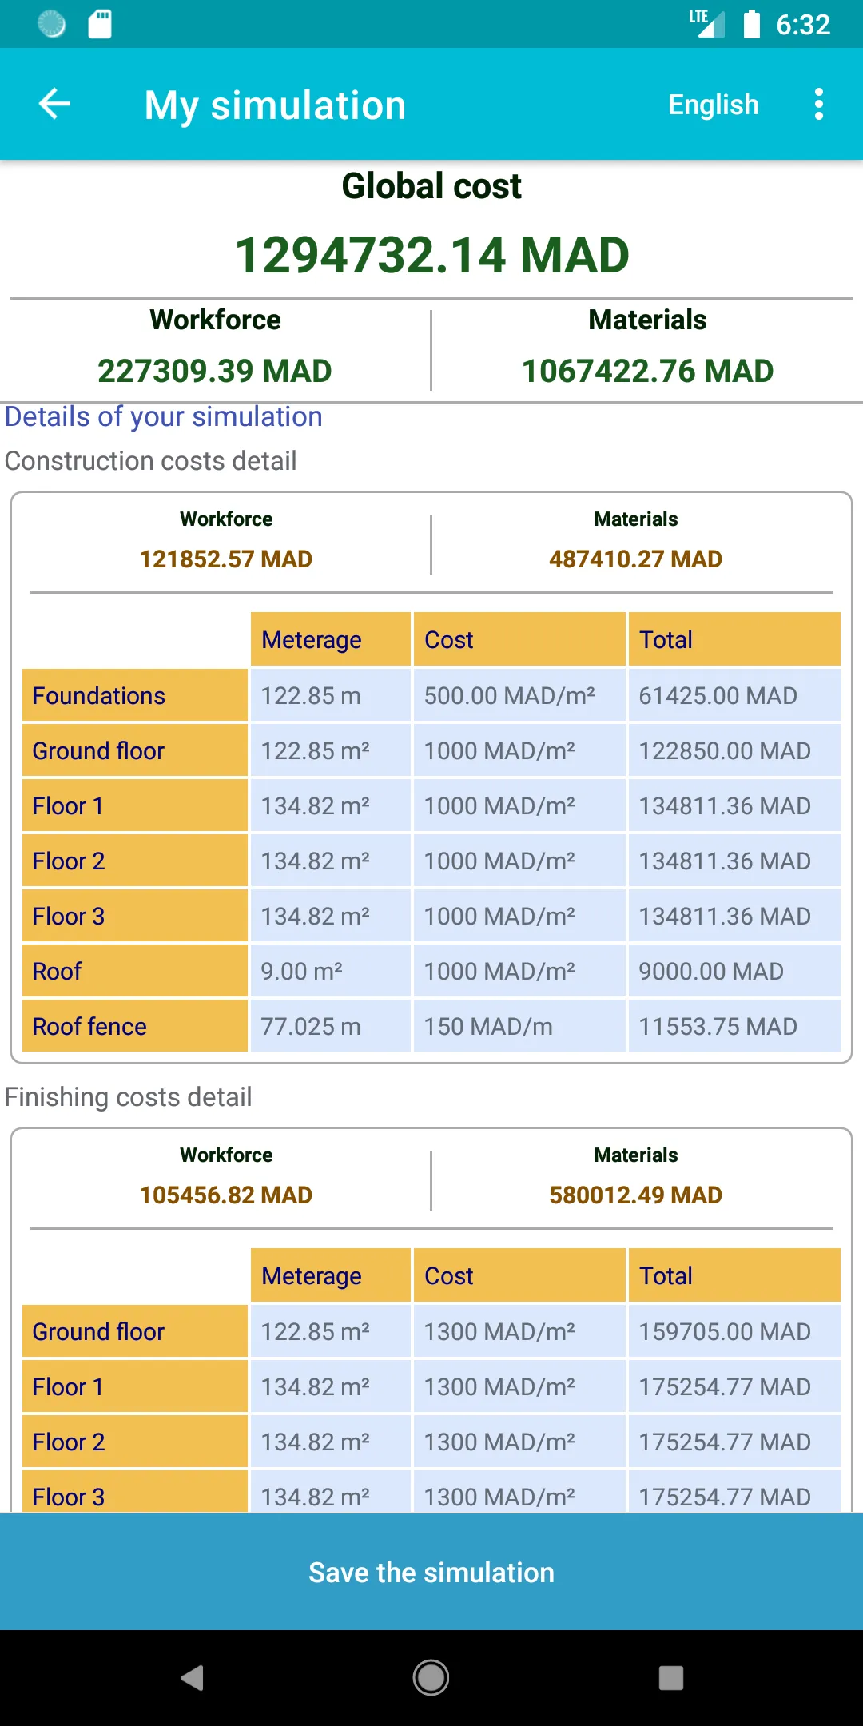Image resolution: width=863 pixels, height=1726 pixels.
Task: Click the Roof fence row label
Action: click(x=135, y=1026)
